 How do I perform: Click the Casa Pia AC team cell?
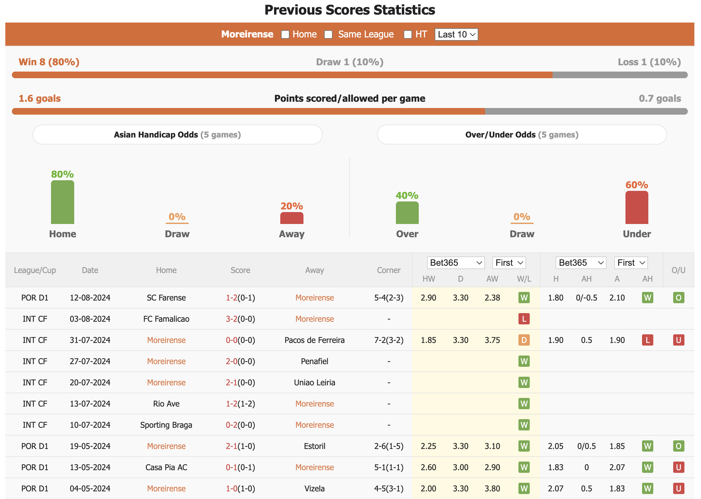(x=166, y=467)
